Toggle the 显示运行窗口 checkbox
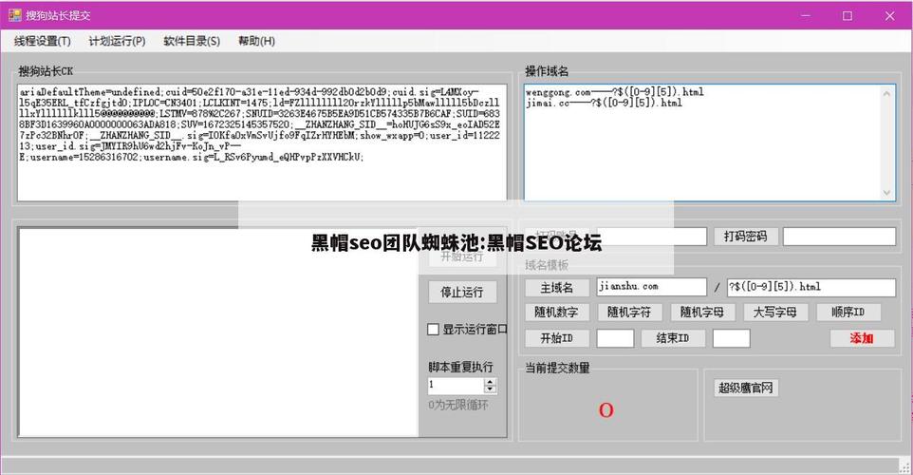 coord(433,330)
